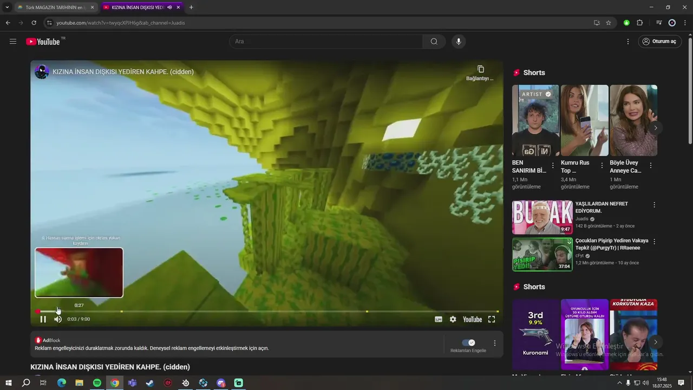Copy link with the Bağlantıyı icon
The image size is (693, 390).
(480, 73)
